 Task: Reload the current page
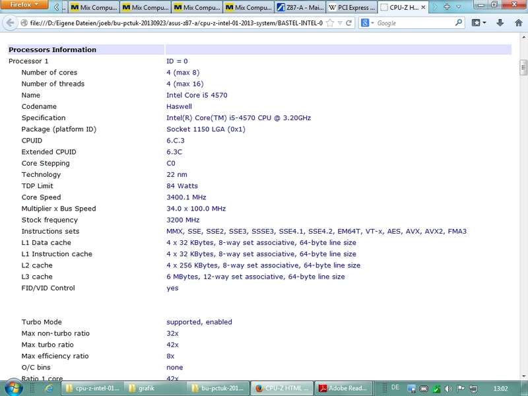(x=349, y=23)
